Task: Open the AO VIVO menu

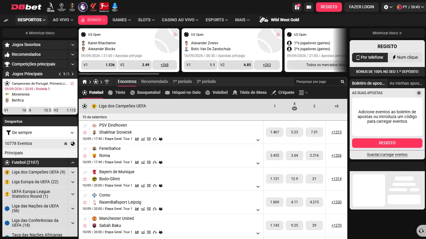Action: click(x=63, y=20)
